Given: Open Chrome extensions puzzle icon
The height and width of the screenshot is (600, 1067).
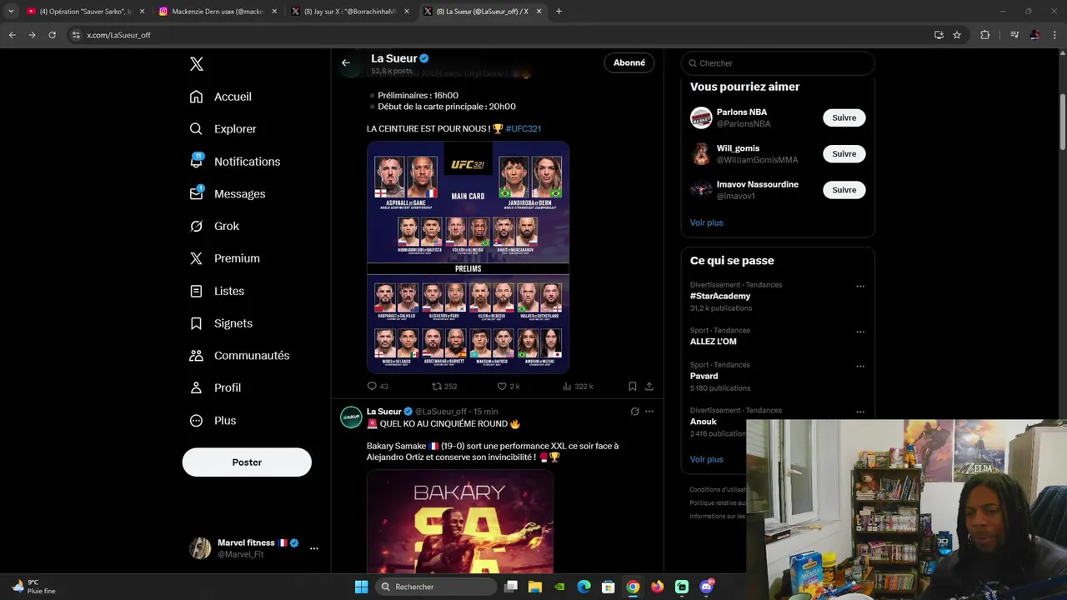Looking at the screenshot, I should coord(984,35).
